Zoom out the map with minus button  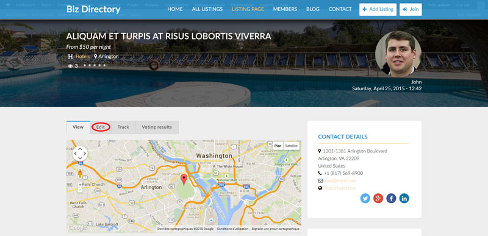80,190
